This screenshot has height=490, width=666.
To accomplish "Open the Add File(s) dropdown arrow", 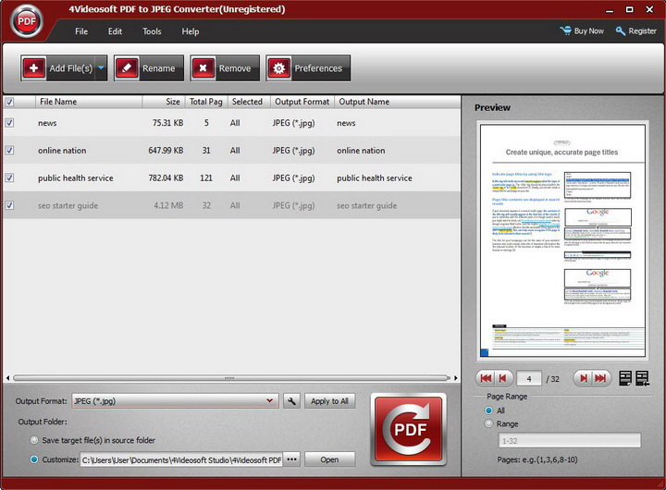I will [x=101, y=67].
